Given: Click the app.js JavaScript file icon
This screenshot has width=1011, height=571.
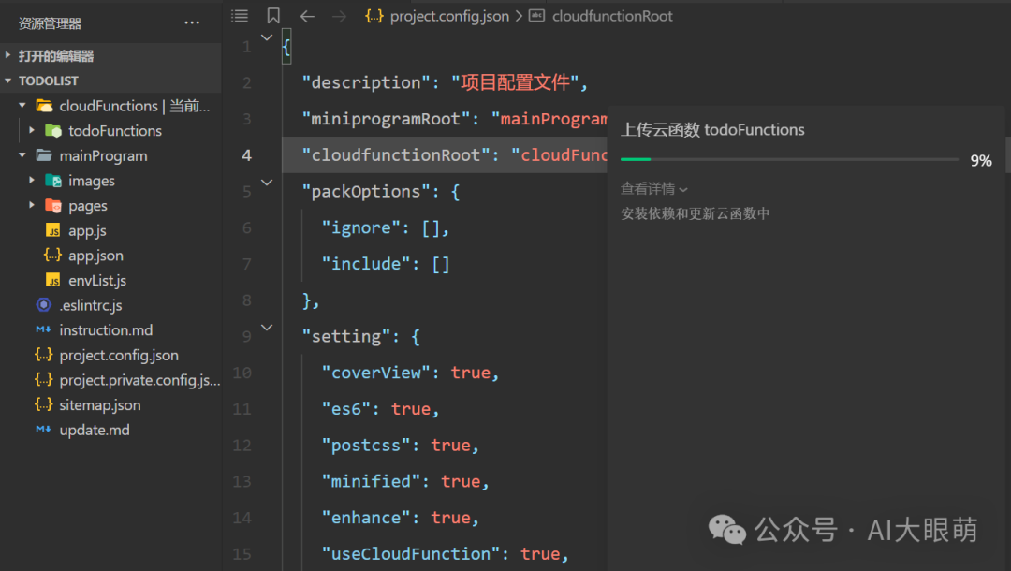Looking at the screenshot, I should [53, 230].
